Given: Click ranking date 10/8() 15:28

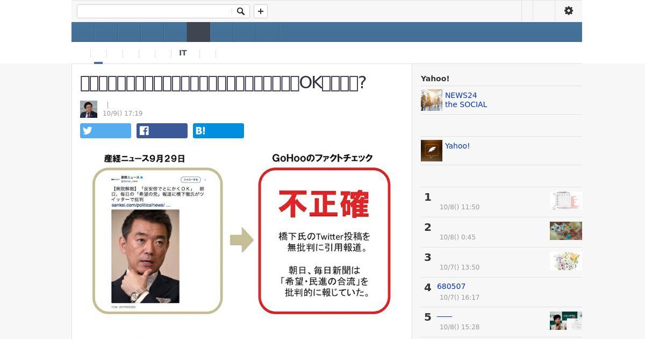Looking at the screenshot, I should click(x=460, y=327).
